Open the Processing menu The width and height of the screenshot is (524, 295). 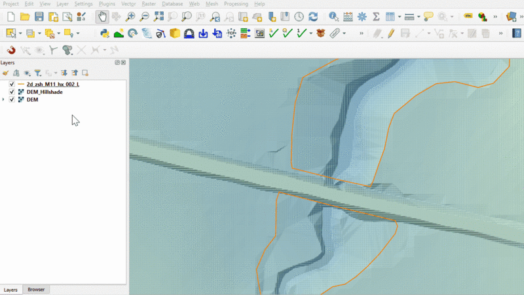(236, 4)
